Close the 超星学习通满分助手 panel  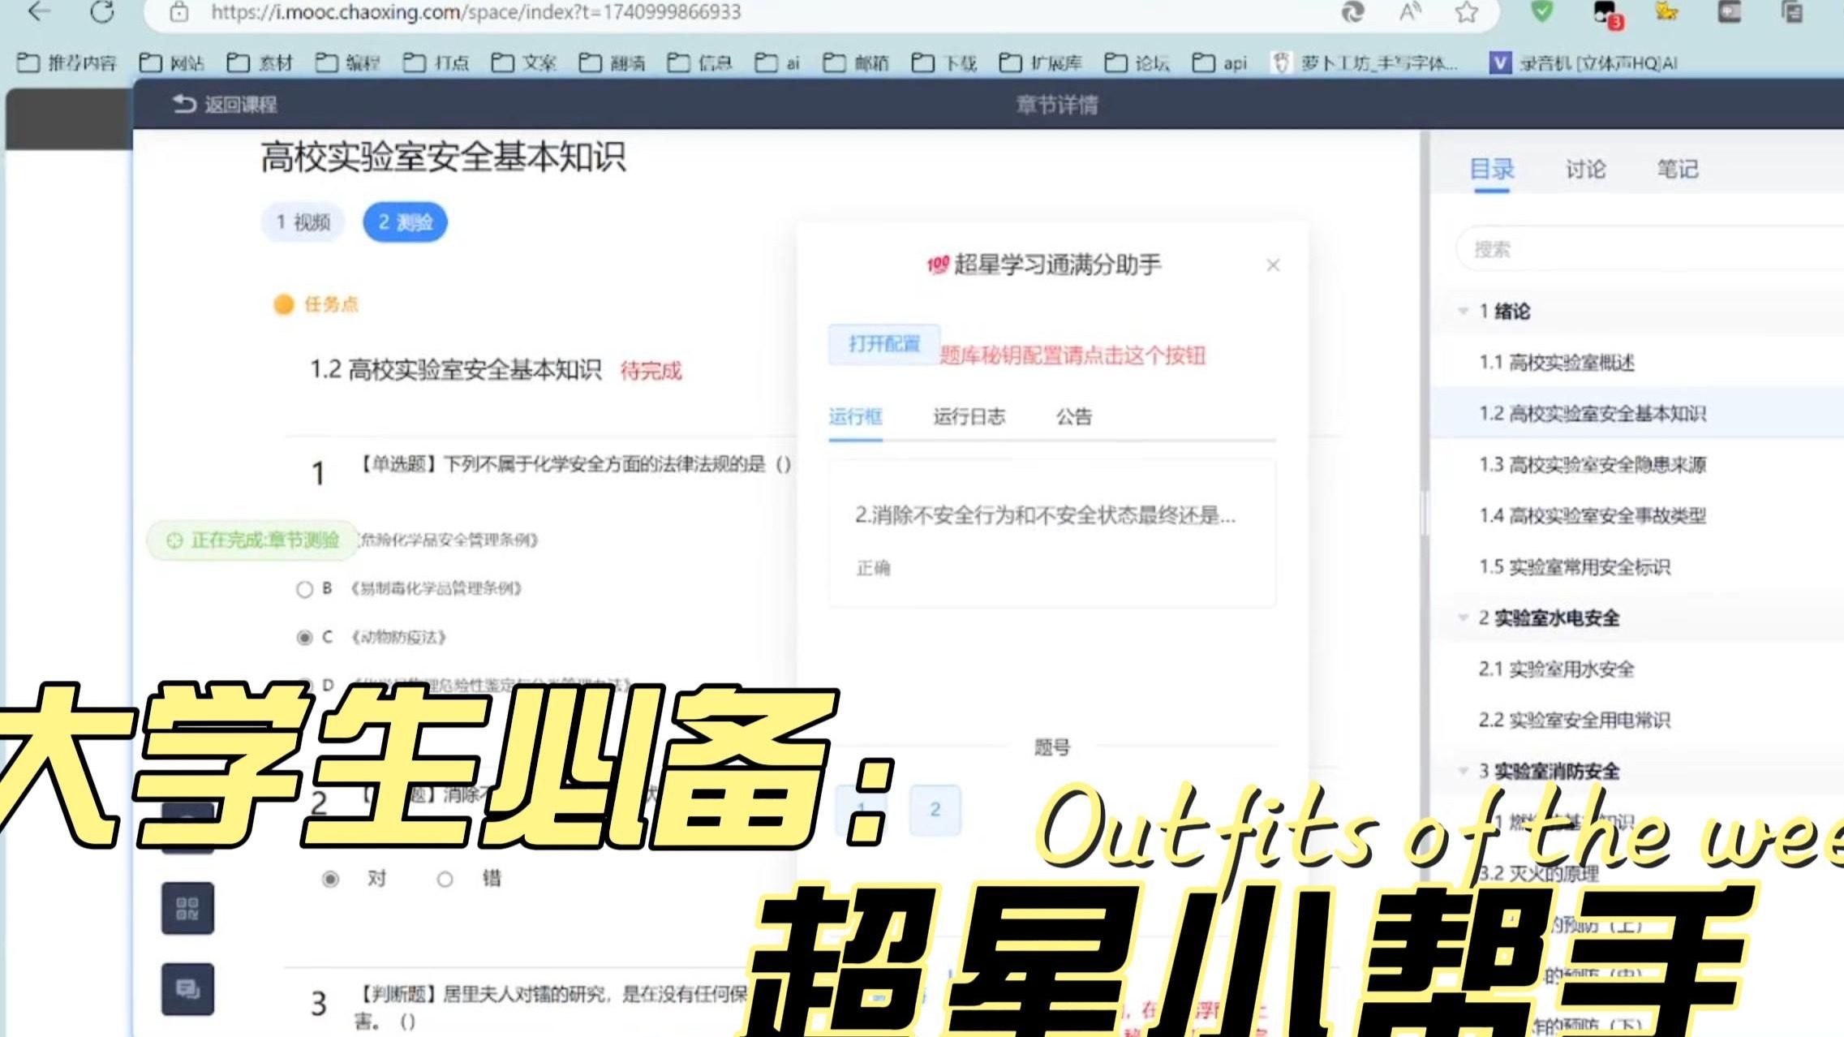point(1273,265)
